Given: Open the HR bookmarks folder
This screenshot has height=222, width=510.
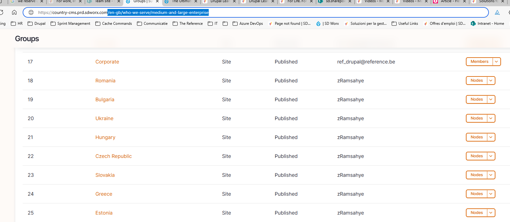Looking at the screenshot, I should click(x=17, y=24).
